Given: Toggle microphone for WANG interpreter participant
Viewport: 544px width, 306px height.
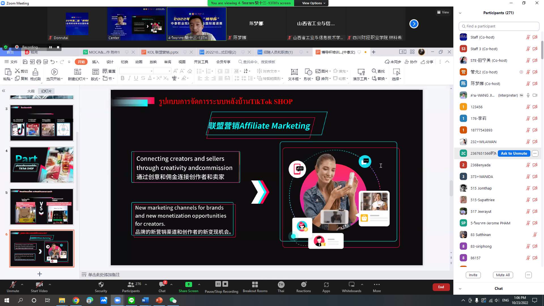Looking at the screenshot, I should click(528, 95).
